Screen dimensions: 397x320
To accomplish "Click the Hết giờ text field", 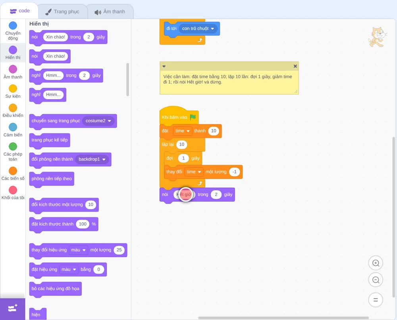I will click(x=184, y=195).
